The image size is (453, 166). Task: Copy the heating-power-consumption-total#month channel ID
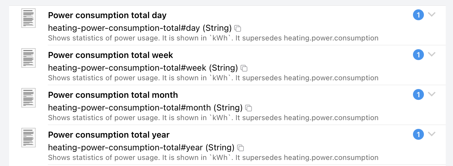point(249,108)
